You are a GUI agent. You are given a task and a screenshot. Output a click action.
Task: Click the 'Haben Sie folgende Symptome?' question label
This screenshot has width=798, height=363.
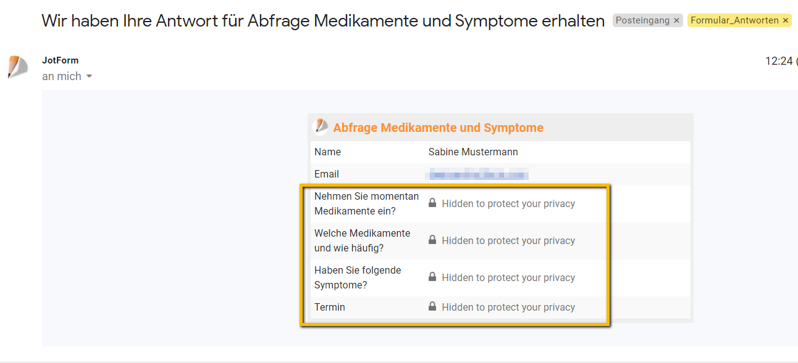(x=358, y=277)
